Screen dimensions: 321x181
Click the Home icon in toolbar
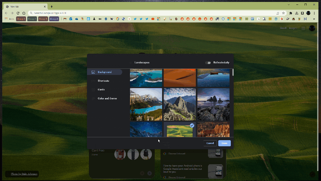pyautogui.click(x=24, y=13)
